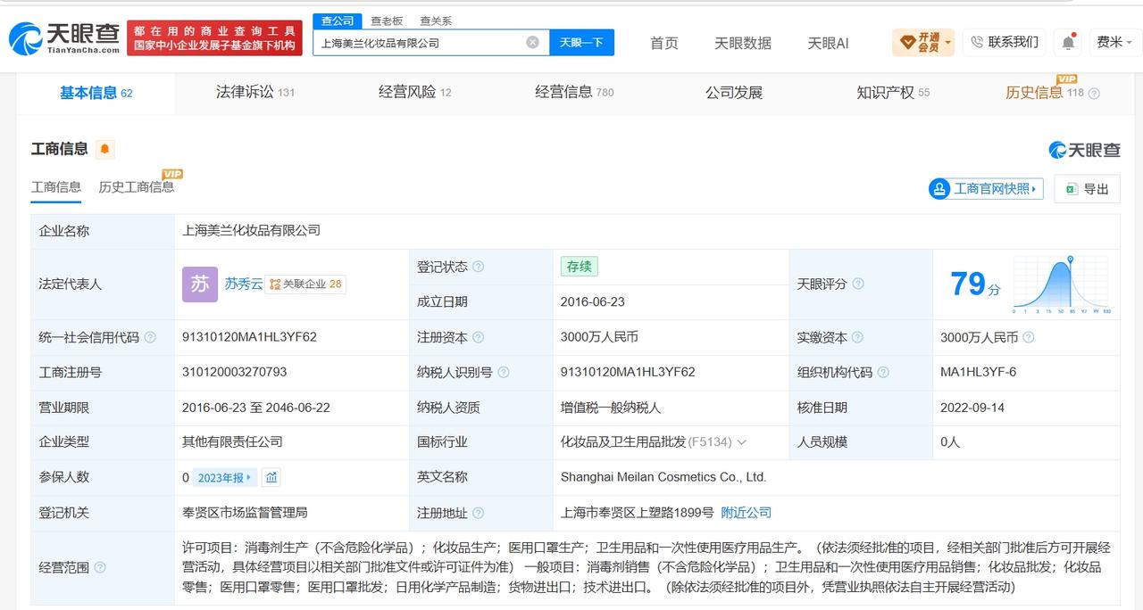The width and height of the screenshot is (1143, 610).
Task: Open 工商官网快照 arrow button
Action: tap(986, 188)
